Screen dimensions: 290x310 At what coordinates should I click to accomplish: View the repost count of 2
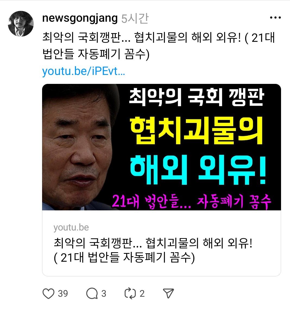[x=142, y=294]
